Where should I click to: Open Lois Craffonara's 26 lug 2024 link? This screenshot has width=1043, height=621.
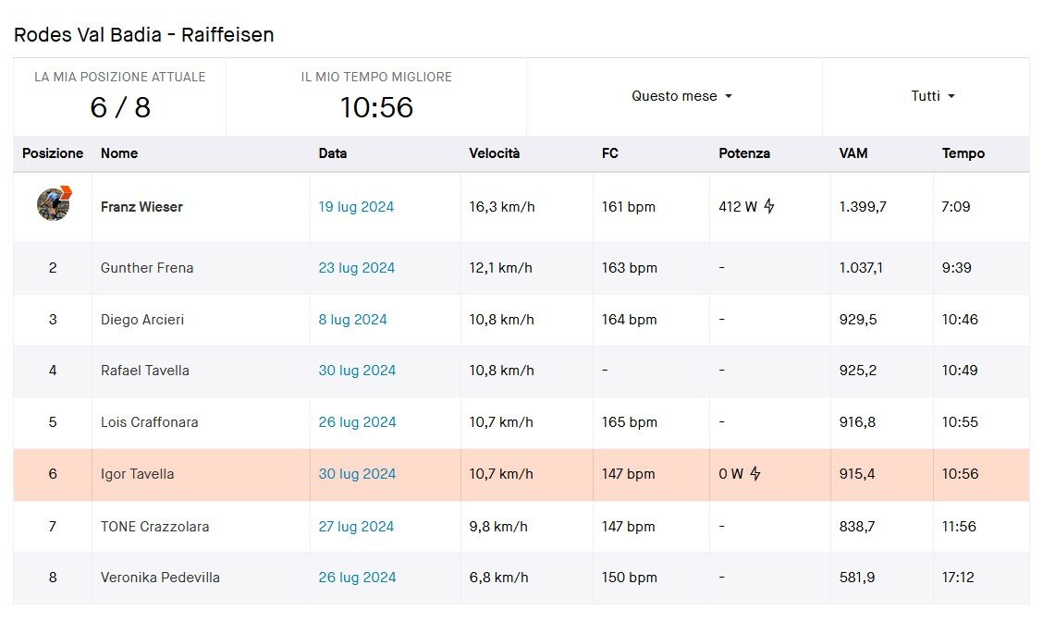pos(357,422)
